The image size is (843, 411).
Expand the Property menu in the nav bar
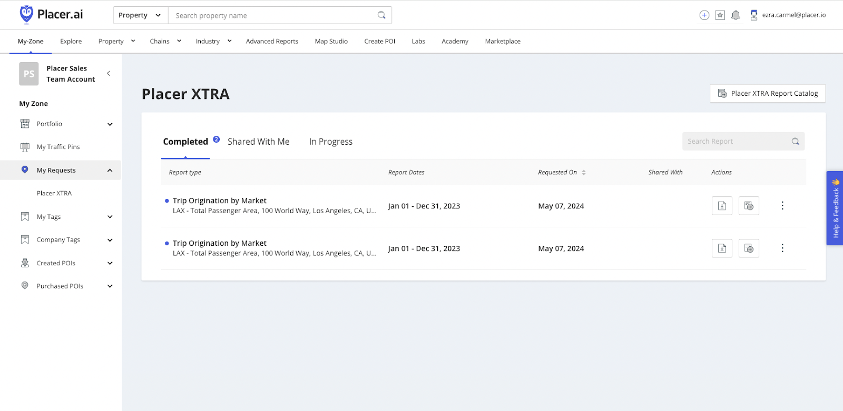point(133,41)
